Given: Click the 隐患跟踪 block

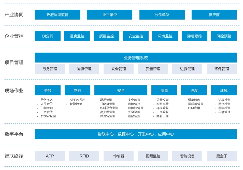Looking at the screenshot, I should 194,36.
